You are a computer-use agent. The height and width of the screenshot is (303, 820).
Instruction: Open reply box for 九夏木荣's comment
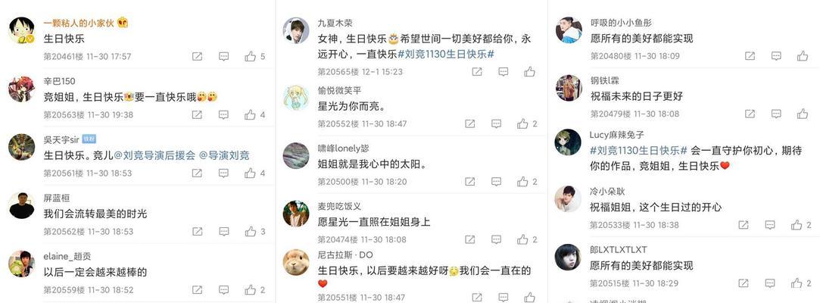503,72
